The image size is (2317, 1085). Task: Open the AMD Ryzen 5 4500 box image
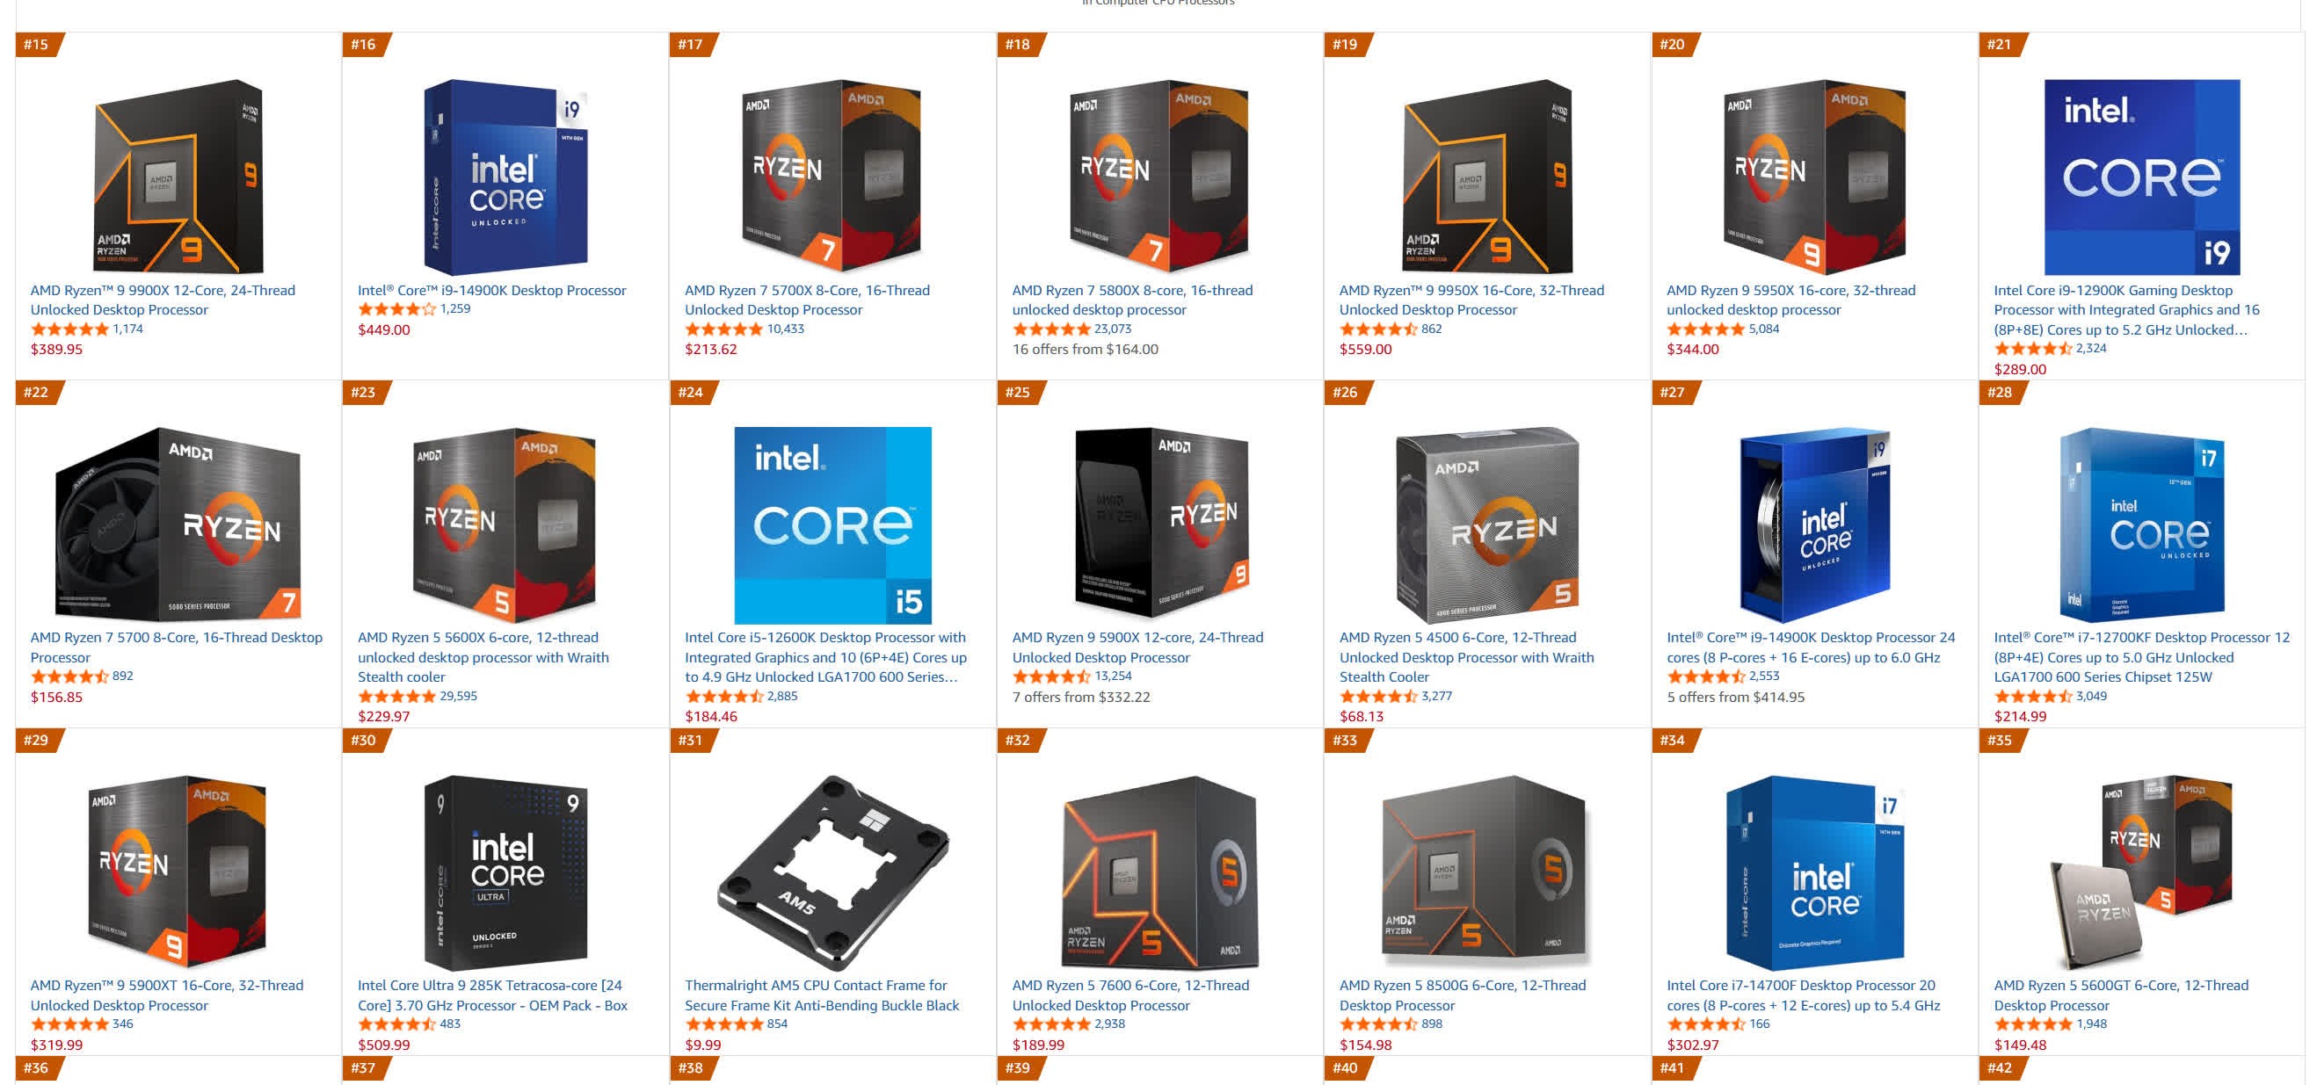pos(1488,525)
